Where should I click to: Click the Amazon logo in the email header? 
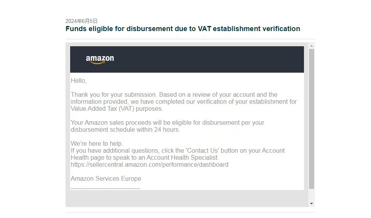(100, 60)
